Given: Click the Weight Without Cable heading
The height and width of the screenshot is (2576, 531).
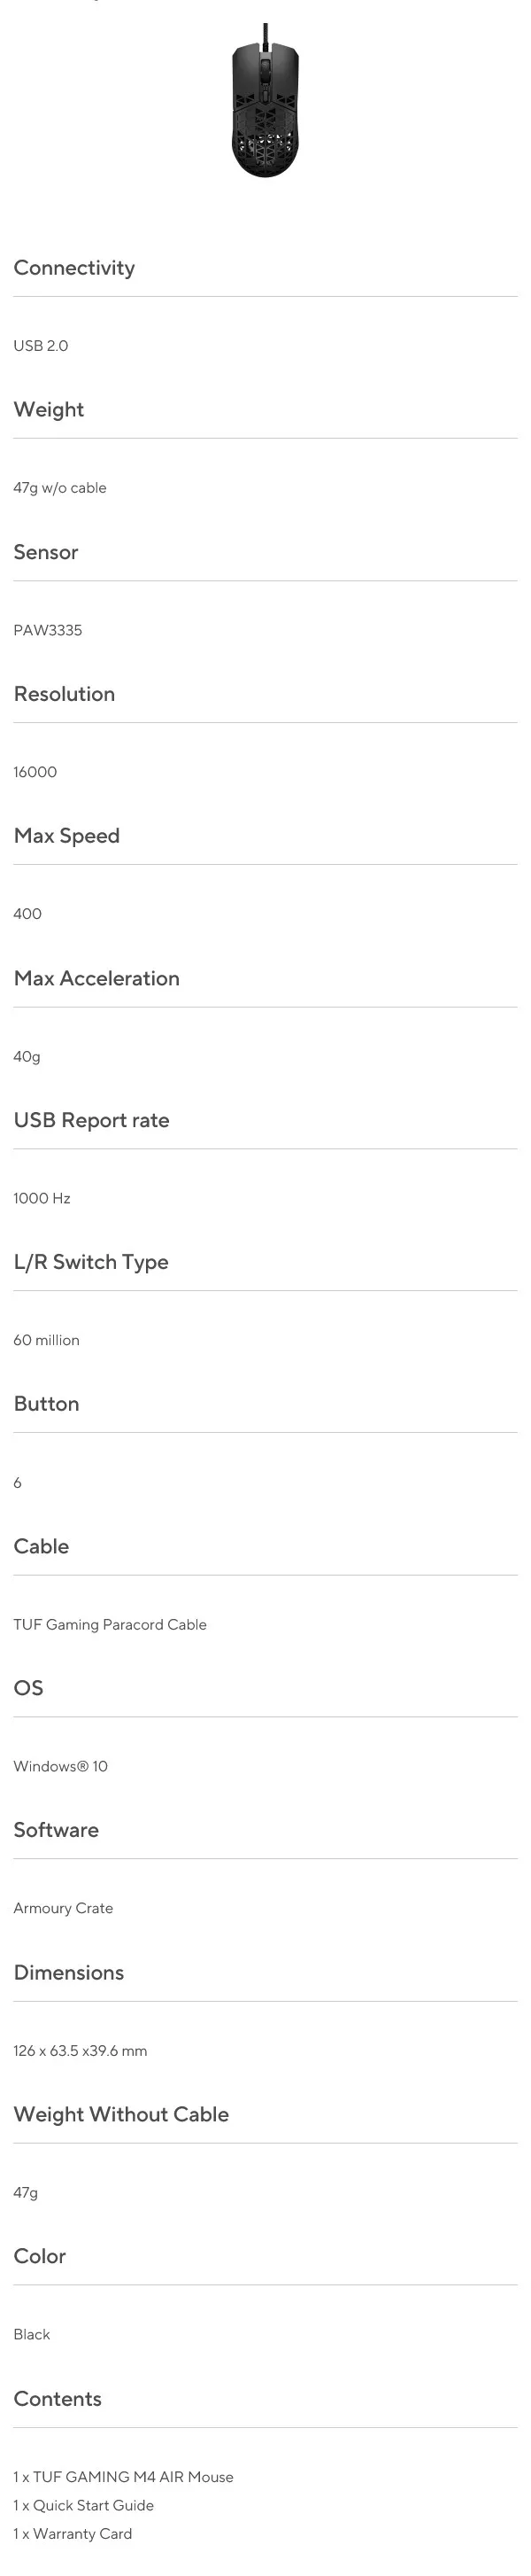Looking at the screenshot, I should coord(120,2114).
